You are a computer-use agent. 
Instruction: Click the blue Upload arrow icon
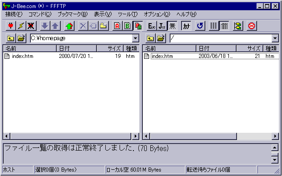tap(55, 26)
